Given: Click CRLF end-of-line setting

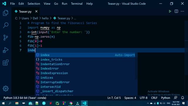Looking at the screenshot, I should 154,98.
